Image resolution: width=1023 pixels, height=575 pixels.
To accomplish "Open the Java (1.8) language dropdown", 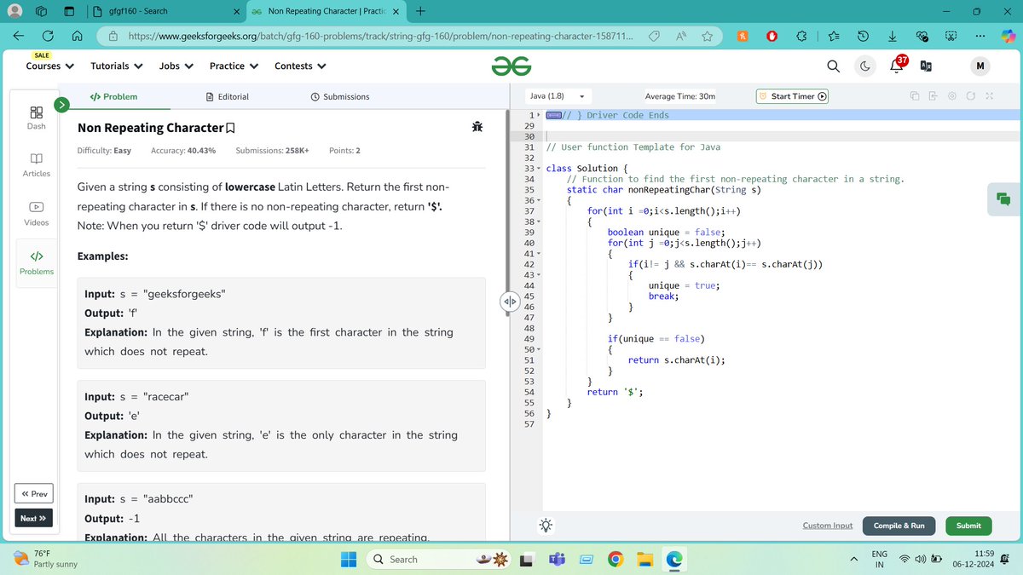I will point(558,96).
